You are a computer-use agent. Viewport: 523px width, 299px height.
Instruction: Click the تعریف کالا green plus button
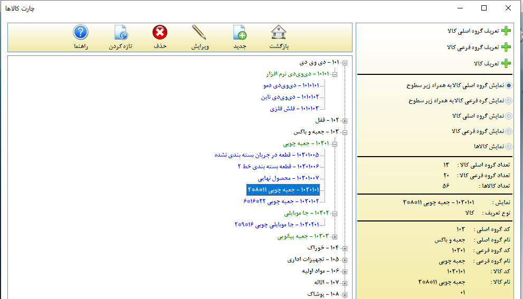[x=506, y=64]
